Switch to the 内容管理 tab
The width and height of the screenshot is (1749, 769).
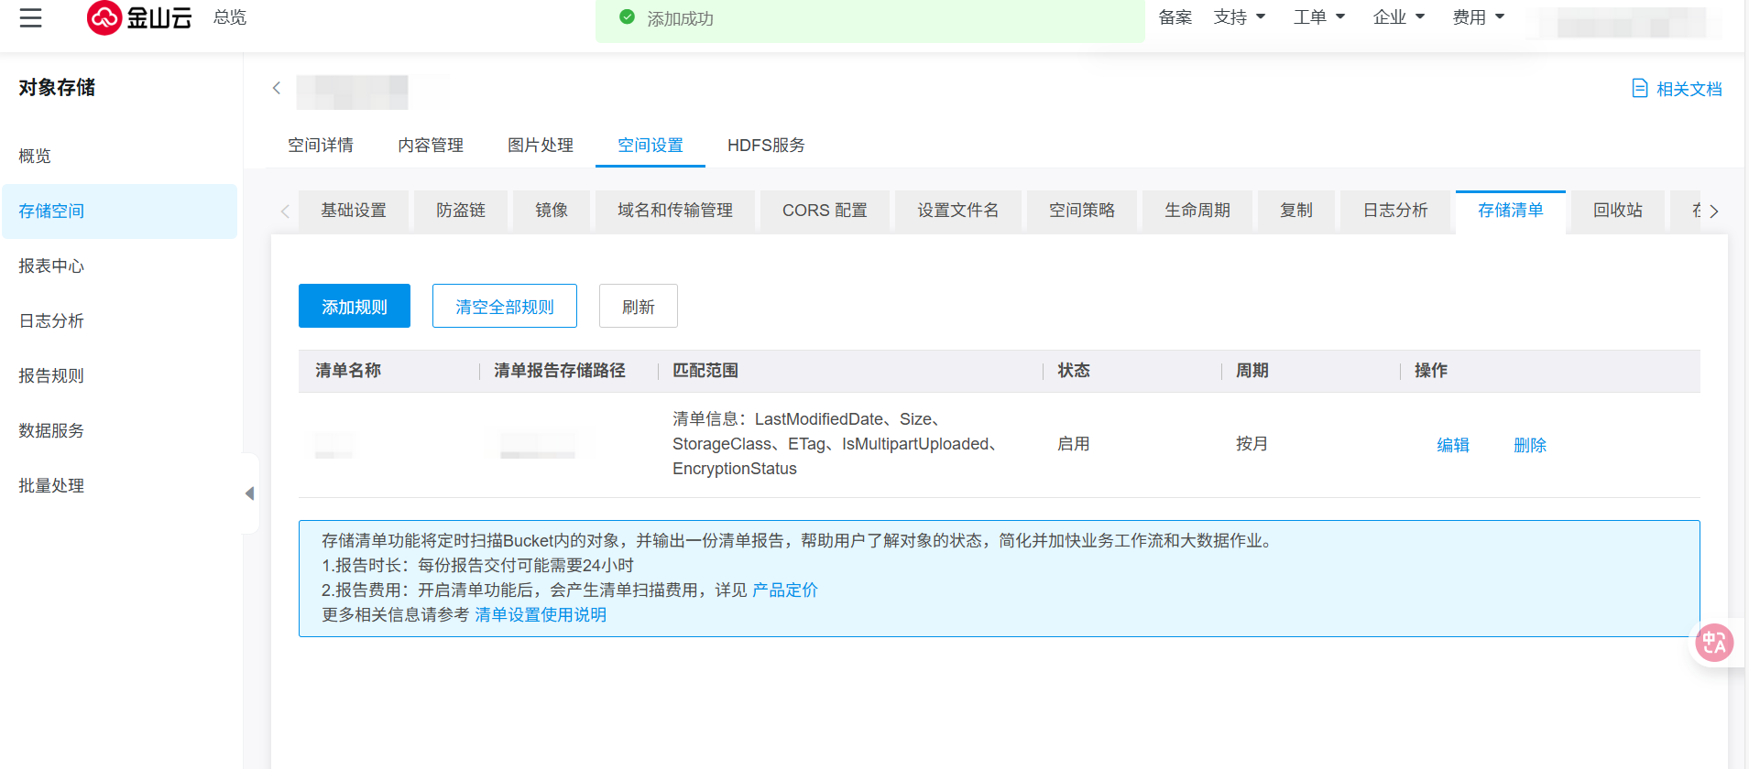coord(431,146)
